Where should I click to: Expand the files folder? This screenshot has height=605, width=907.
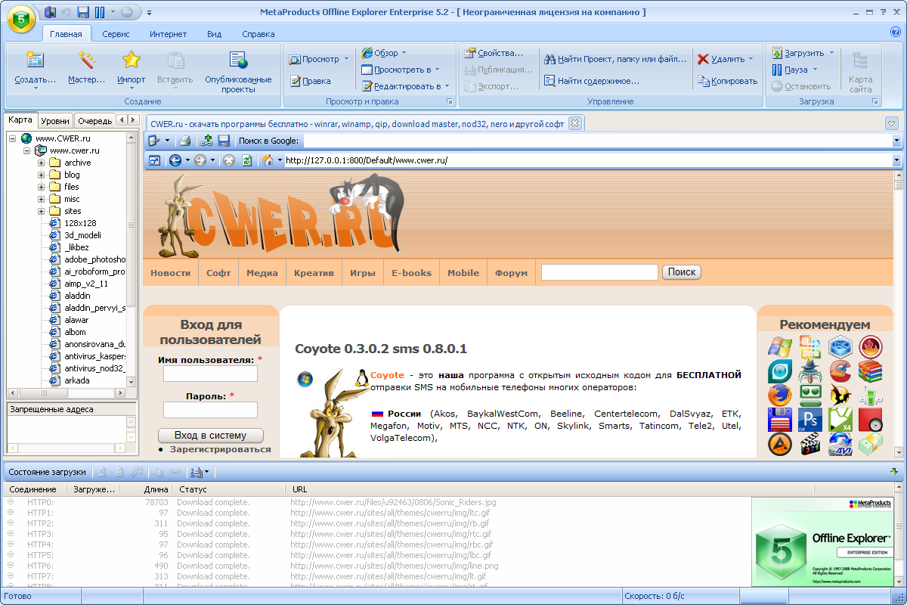[x=41, y=187]
